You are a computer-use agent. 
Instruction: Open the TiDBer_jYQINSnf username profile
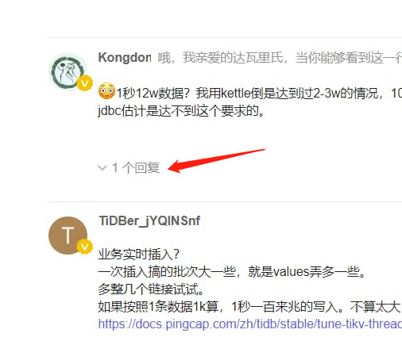tap(149, 220)
